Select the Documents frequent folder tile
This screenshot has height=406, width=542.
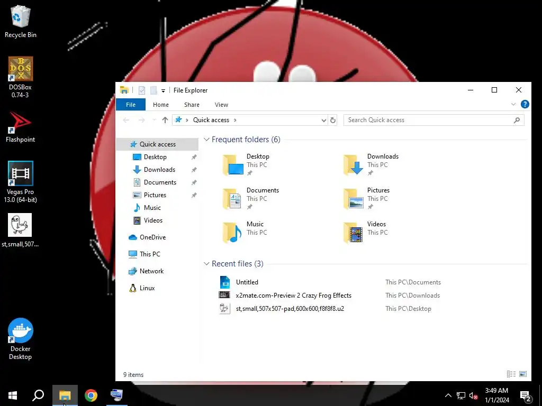tap(251, 199)
